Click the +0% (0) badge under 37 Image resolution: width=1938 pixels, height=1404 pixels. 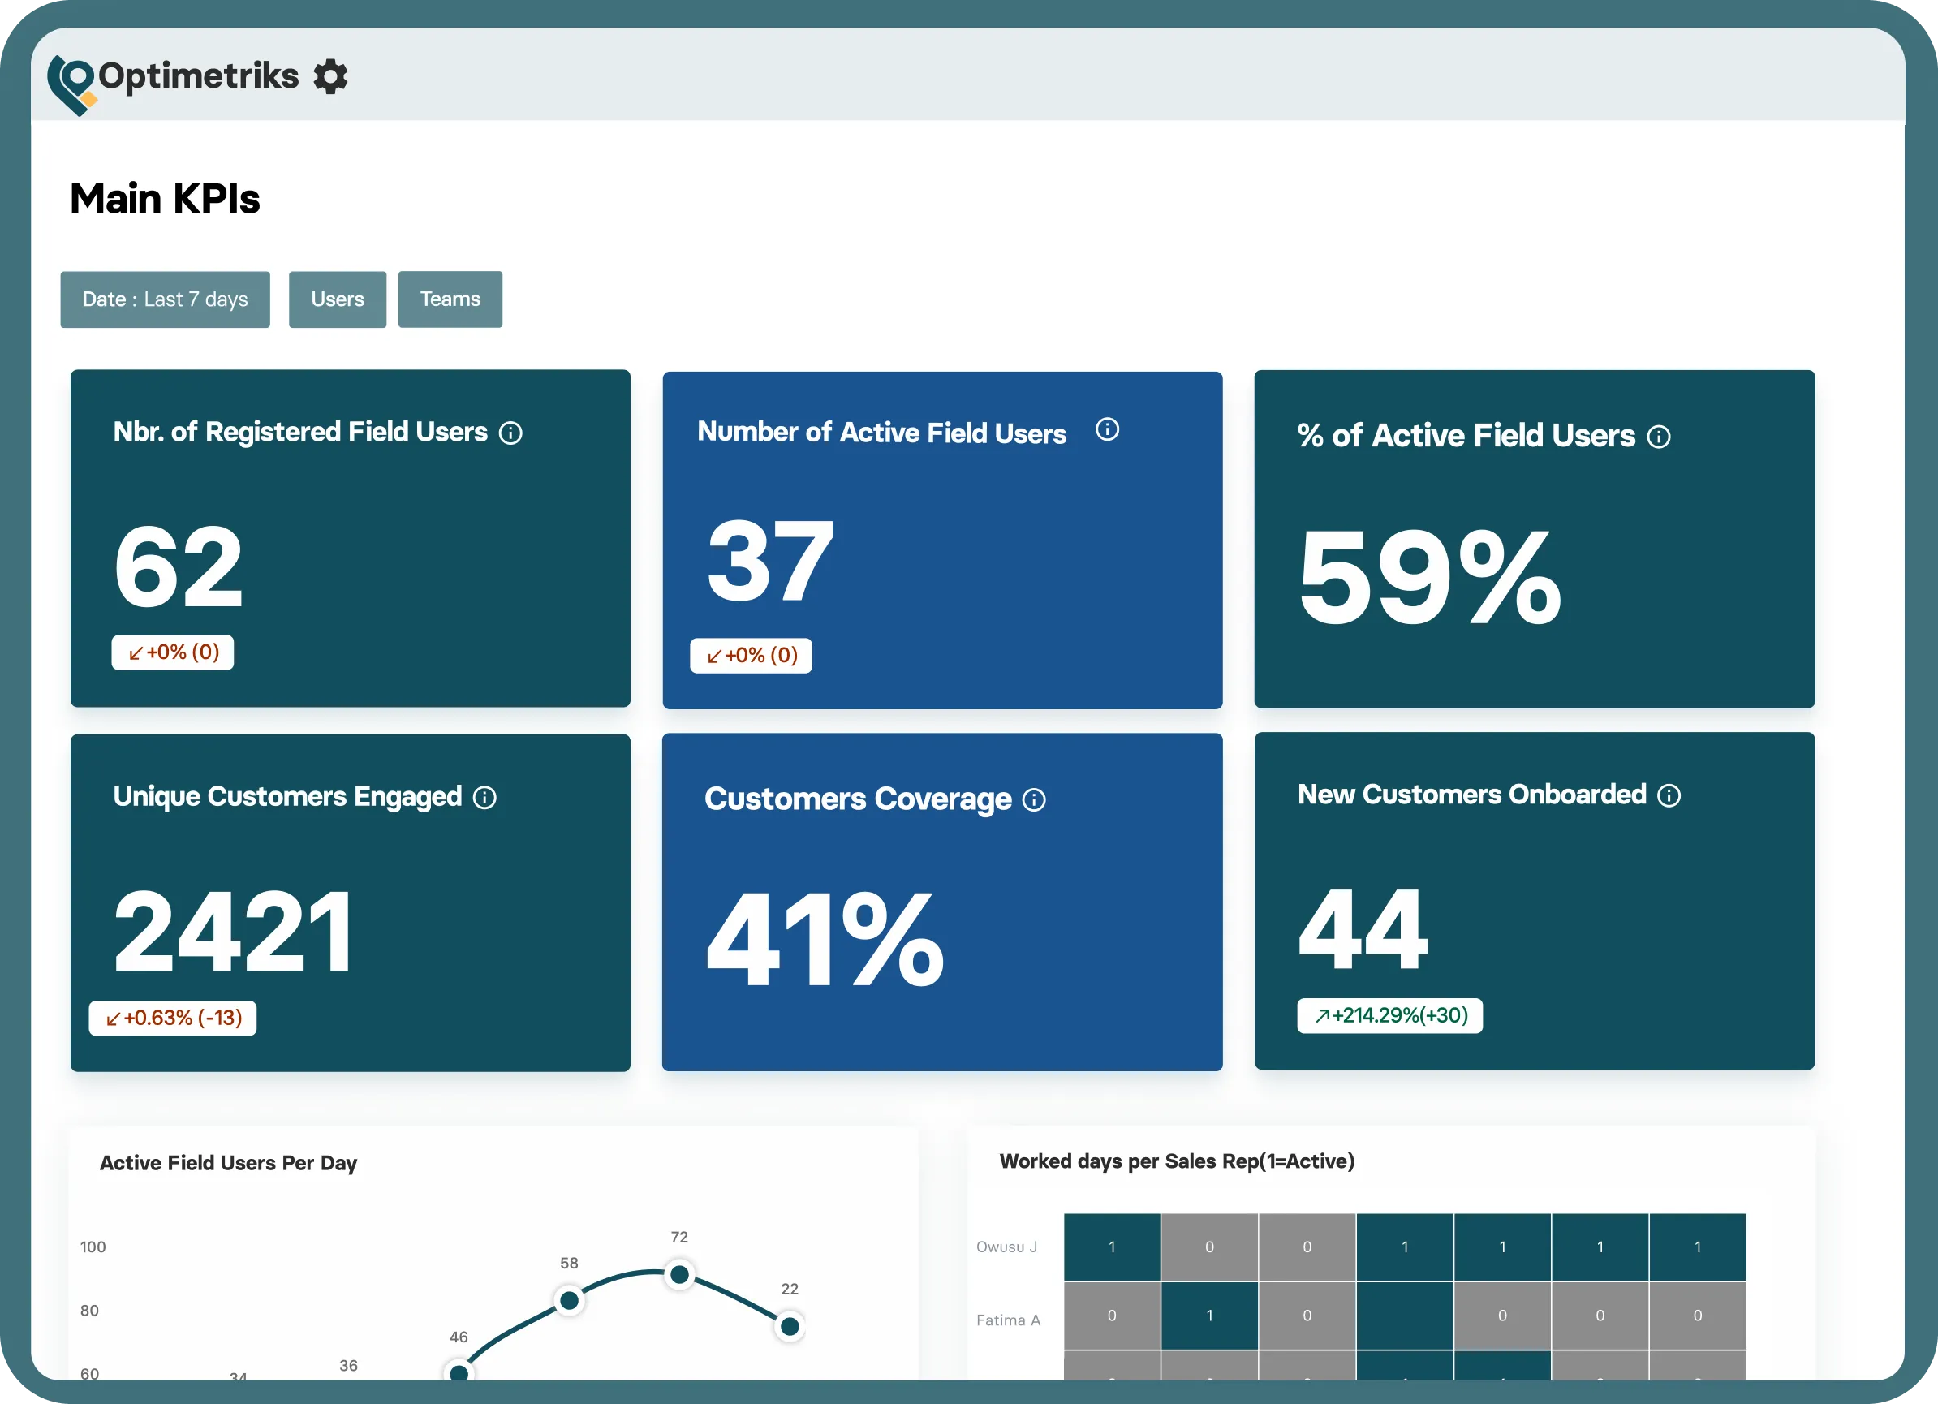click(752, 656)
